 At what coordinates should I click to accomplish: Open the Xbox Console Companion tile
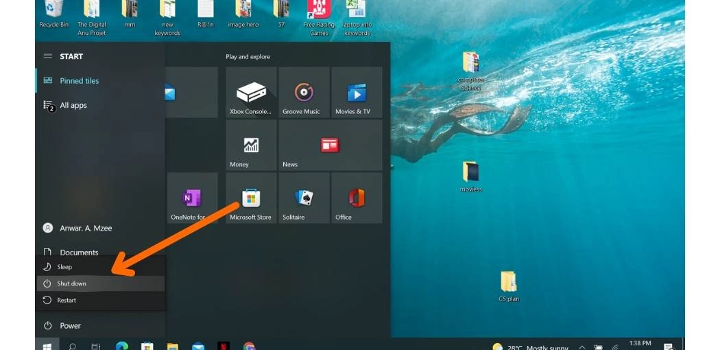coord(251,93)
